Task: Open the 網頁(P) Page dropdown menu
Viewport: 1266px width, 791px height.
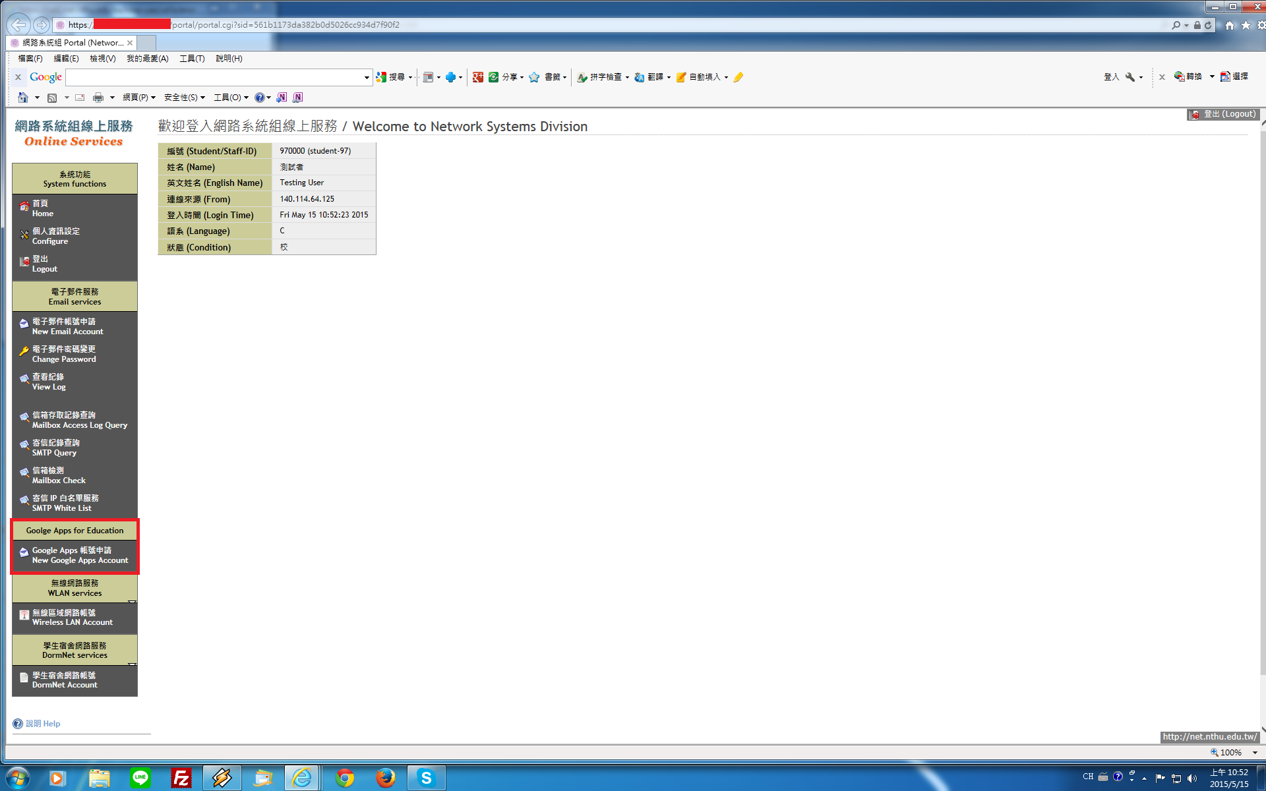Action: pyautogui.click(x=138, y=98)
